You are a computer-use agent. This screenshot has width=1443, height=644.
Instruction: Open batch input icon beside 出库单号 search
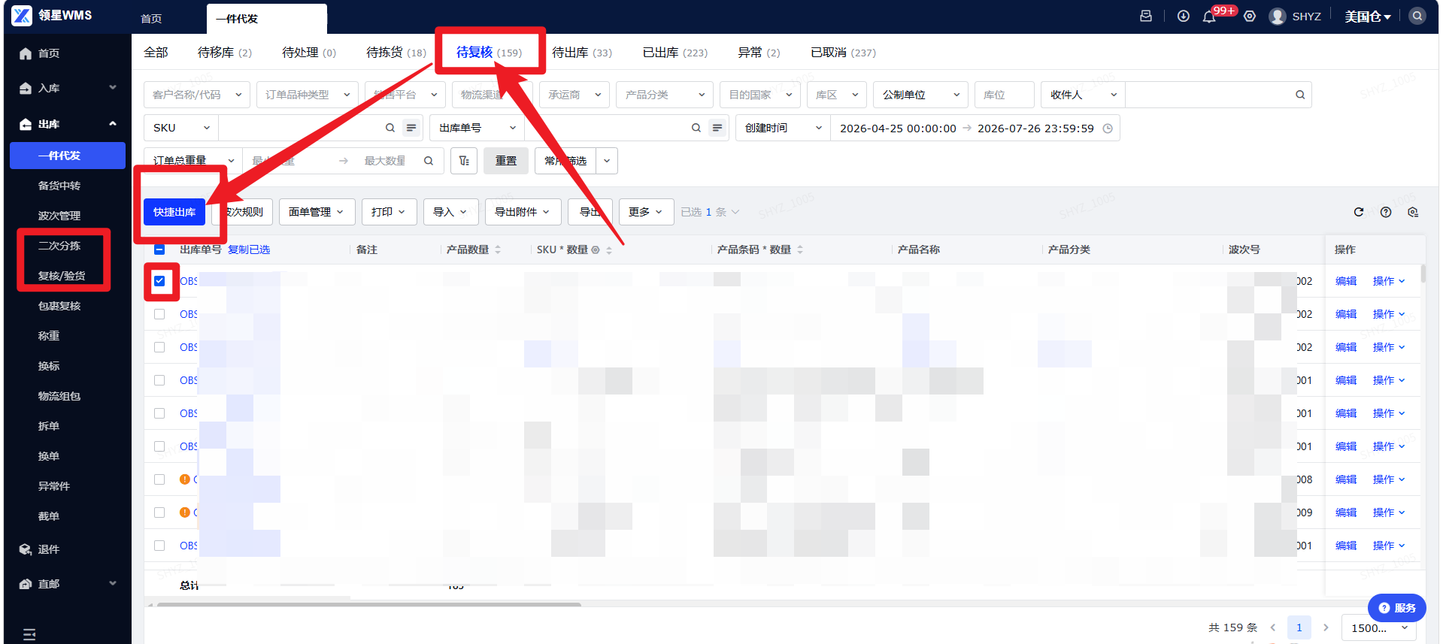[717, 128]
